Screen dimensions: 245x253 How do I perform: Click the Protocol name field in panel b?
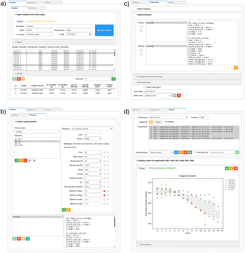click(x=37, y=132)
